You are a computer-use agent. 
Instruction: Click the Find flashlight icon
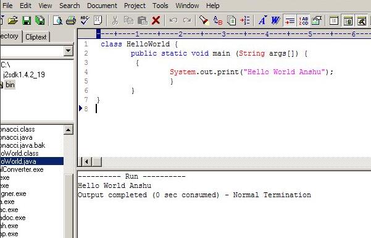point(204,20)
